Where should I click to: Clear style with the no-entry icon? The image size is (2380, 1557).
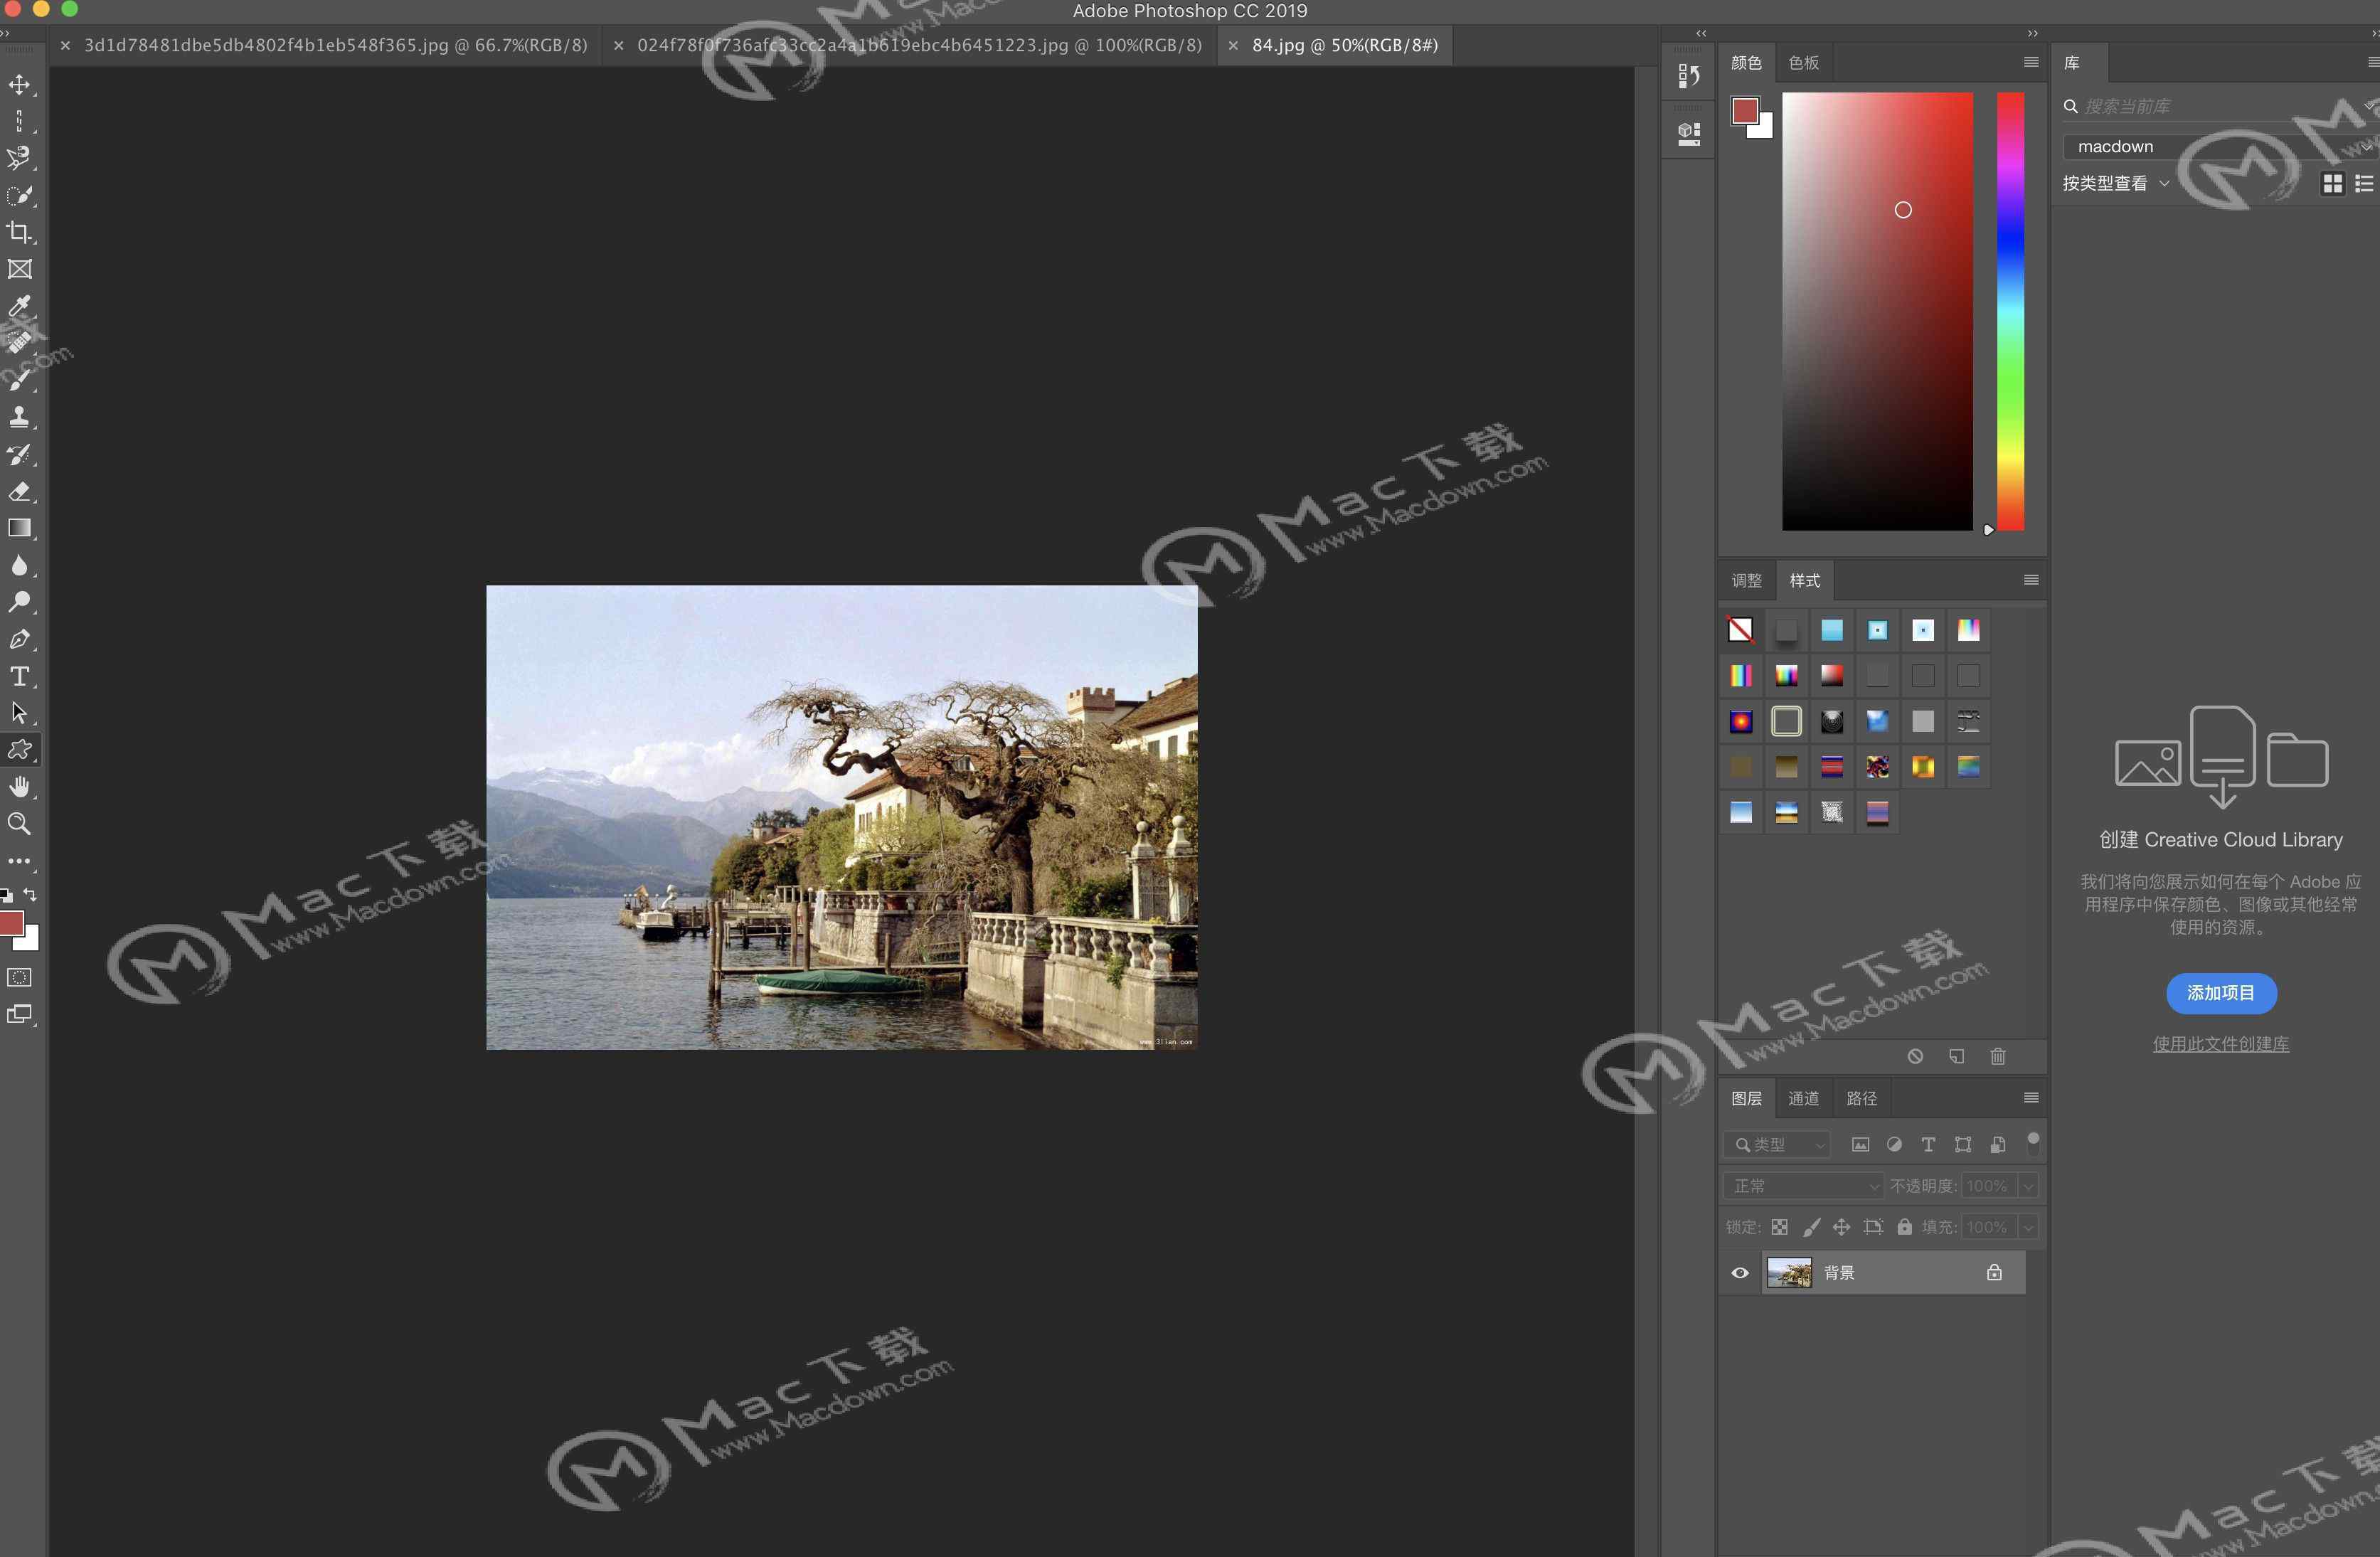click(x=1915, y=1056)
